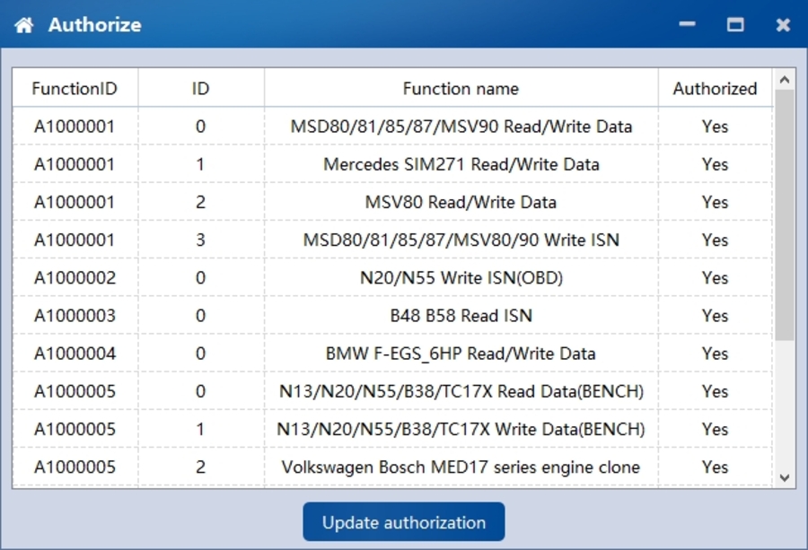This screenshot has height=550, width=808.
Task: Click the vertical scrollbar thumb
Action: tap(784, 215)
